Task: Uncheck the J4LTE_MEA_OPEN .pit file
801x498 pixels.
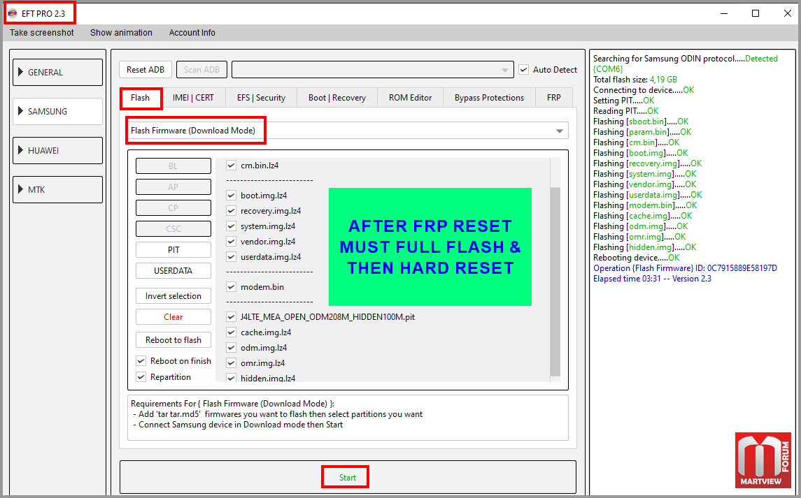Action: 232,317
